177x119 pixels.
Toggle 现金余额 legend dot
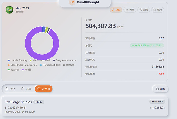click(x=9, y=70)
